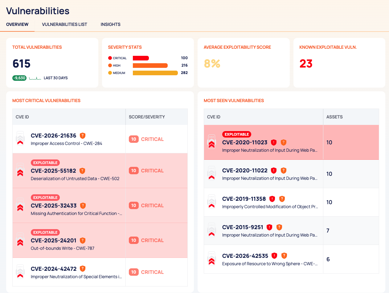Click 'Out-of-bounds Write - CWE-787' description
The image size is (389, 293).
click(x=63, y=248)
